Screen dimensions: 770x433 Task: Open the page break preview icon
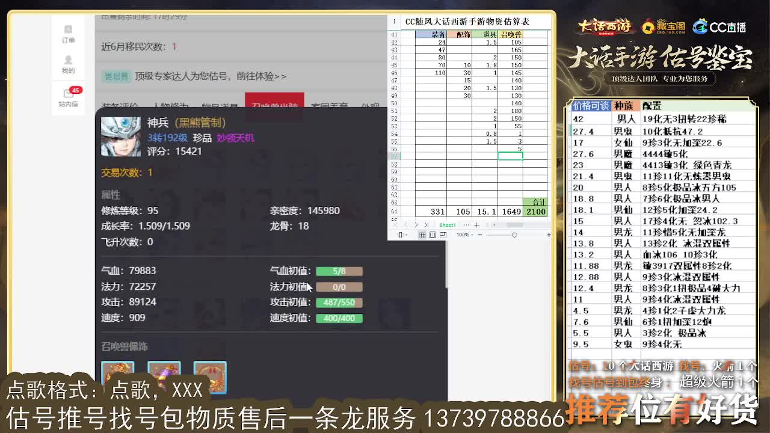pos(443,234)
